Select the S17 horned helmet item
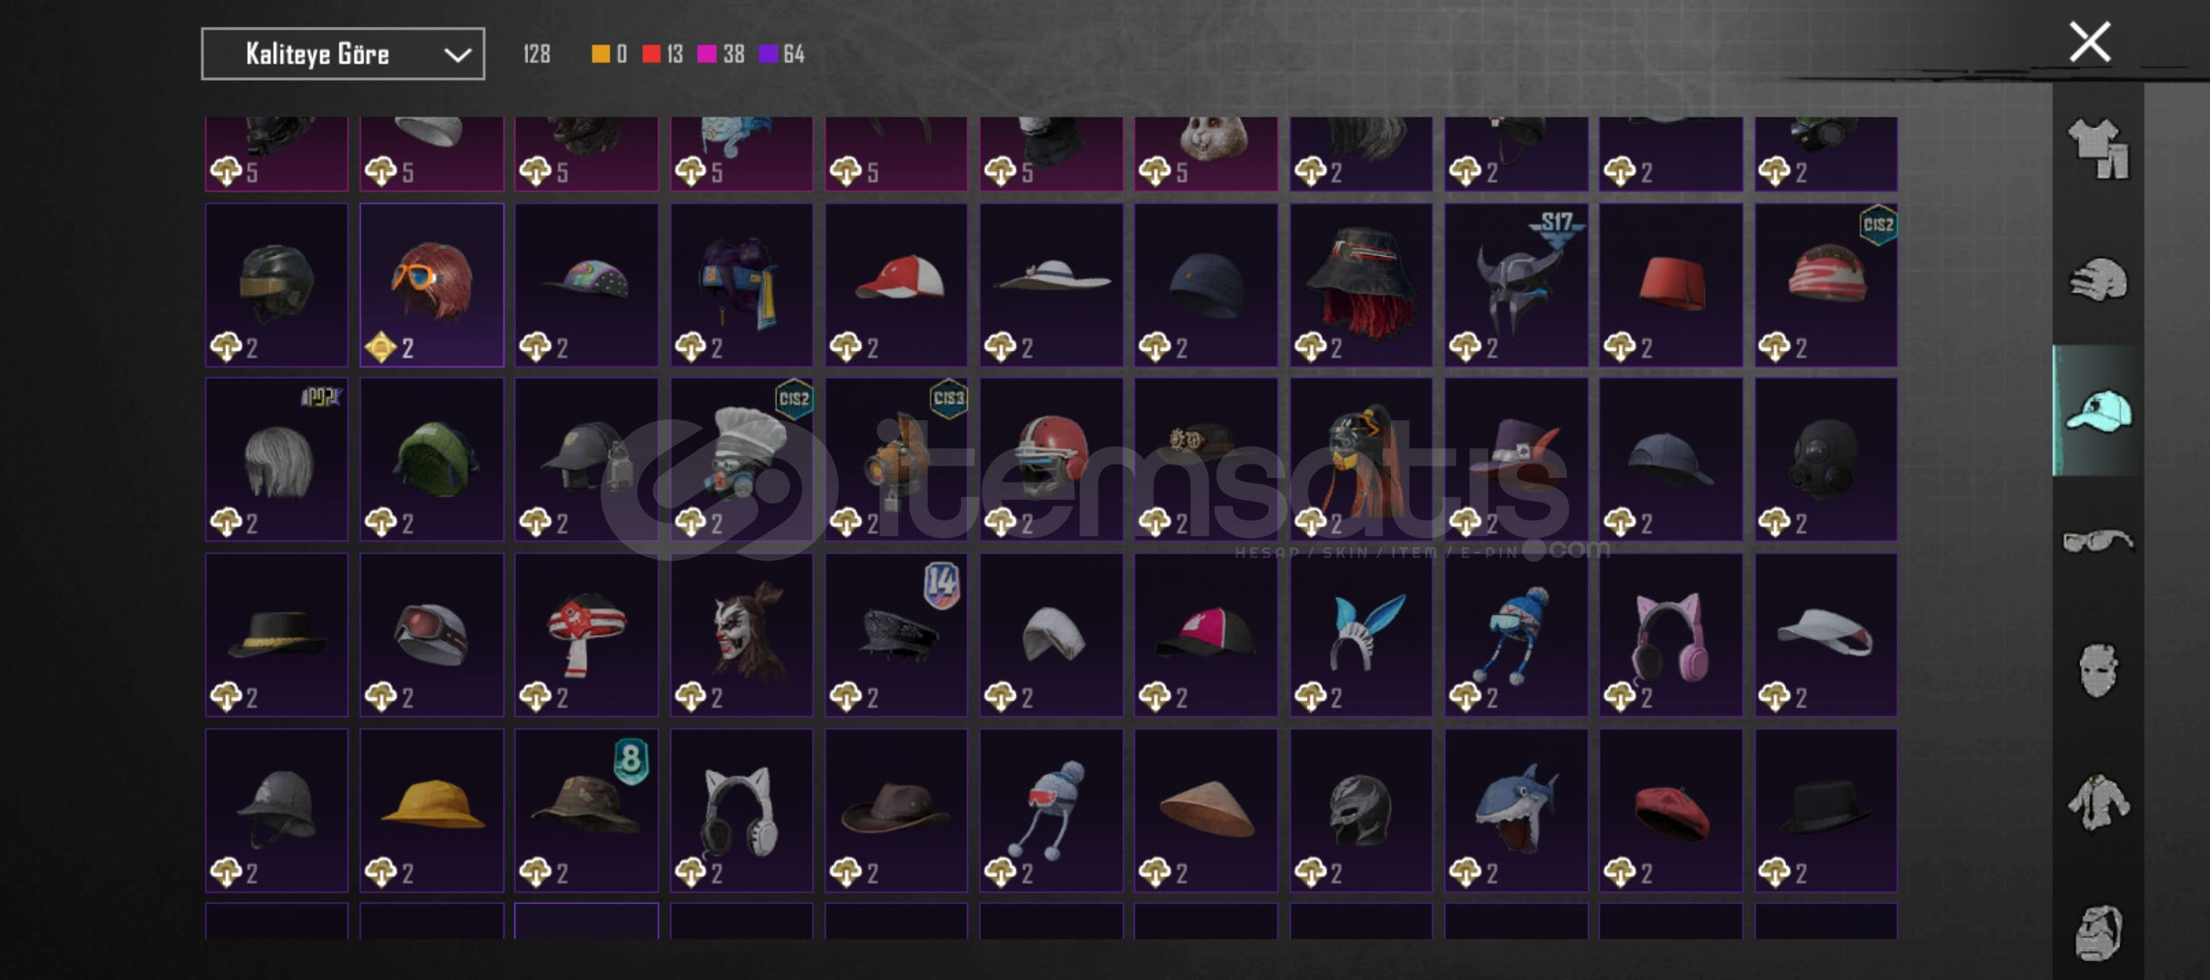The width and height of the screenshot is (2210, 980). pyautogui.click(x=1516, y=285)
